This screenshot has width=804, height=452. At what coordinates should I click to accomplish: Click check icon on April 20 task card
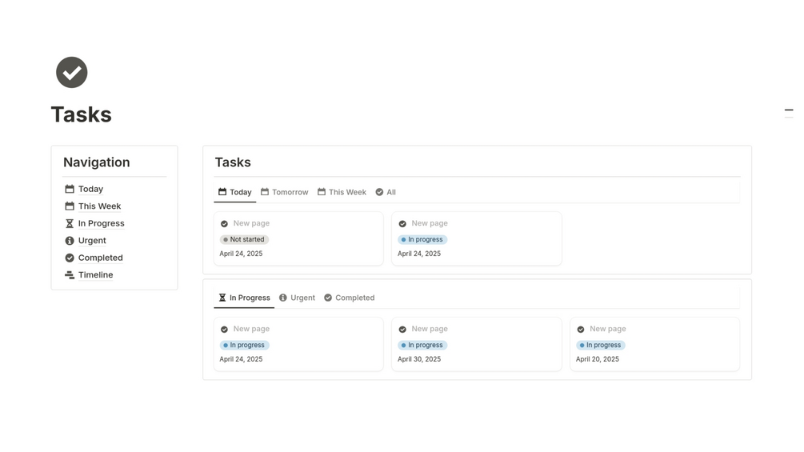click(x=581, y=330)
